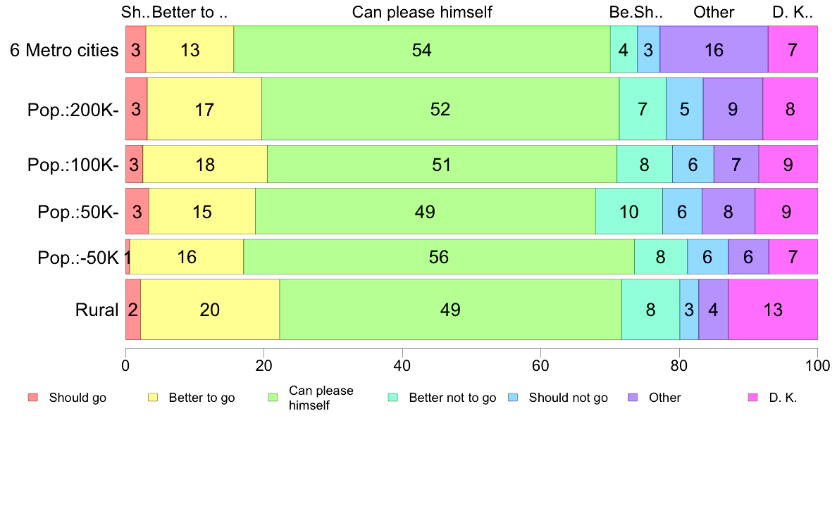Click the 100 tick label on the axis
Screen dimensions: 837x518
click(818, 365)
